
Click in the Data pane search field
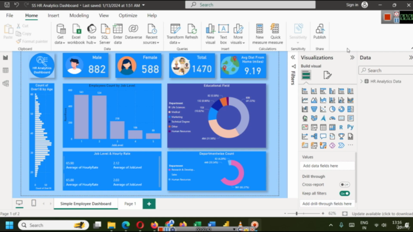[387, 70]
